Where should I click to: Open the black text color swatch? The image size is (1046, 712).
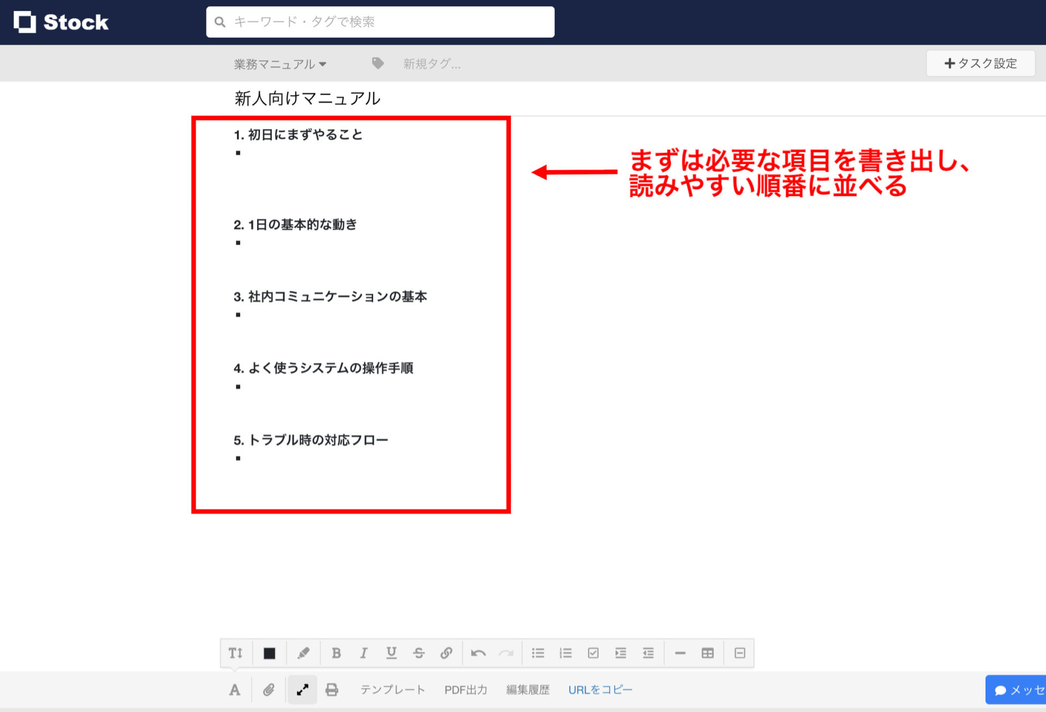(x=269, y=653)
